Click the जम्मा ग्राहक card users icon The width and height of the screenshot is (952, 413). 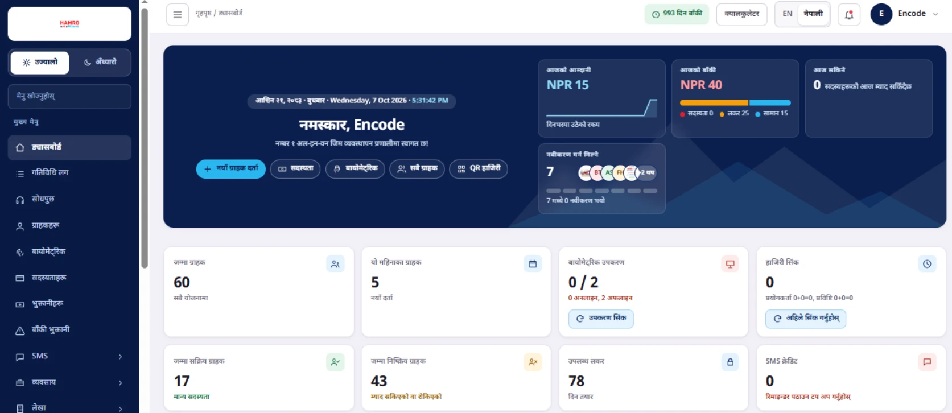click(x=335, y=264)
